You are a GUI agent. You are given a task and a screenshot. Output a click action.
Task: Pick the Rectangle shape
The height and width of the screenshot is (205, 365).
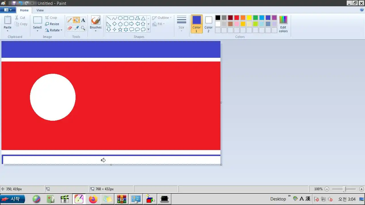126,18
